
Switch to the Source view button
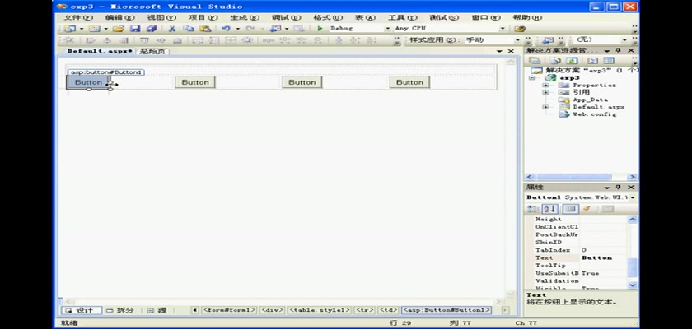click(x=157, y=310)
